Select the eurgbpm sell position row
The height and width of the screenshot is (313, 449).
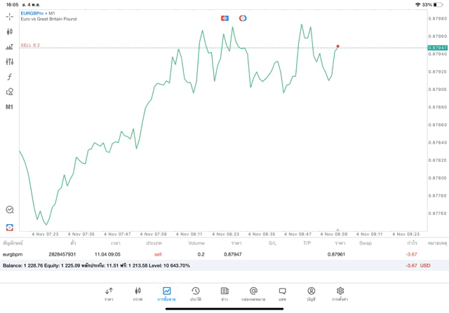(210, 254)
